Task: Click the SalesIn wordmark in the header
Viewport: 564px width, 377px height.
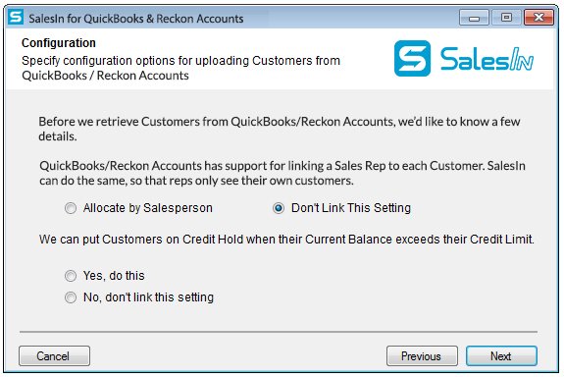Action: [x=487, y=59]
